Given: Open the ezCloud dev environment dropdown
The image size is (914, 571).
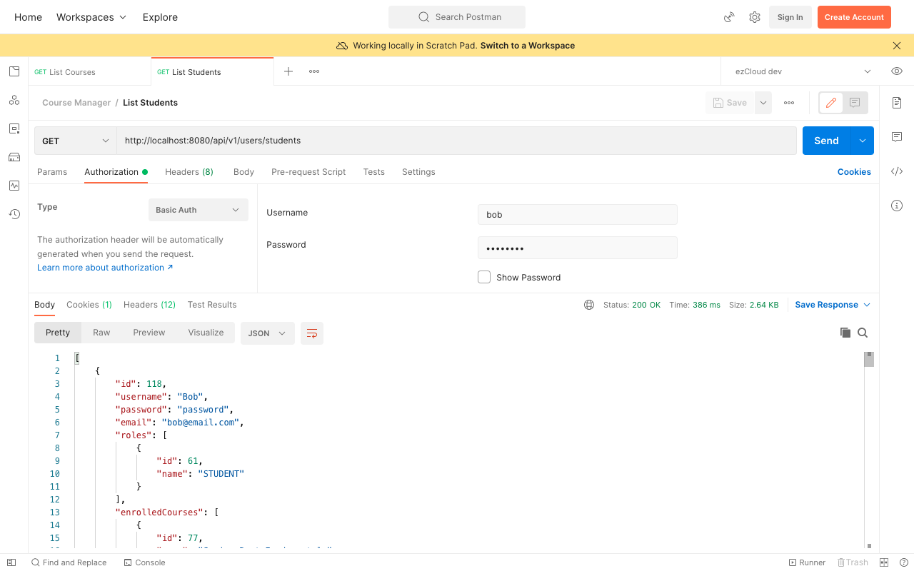Looking at the screenshot, I should coord(804,71).
